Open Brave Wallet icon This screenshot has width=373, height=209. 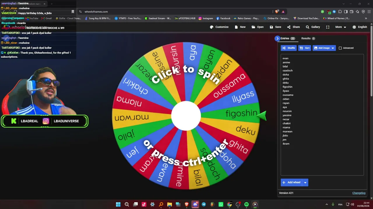tap(351, 12)
